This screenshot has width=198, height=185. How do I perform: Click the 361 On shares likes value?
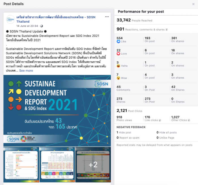pos(174,38)
